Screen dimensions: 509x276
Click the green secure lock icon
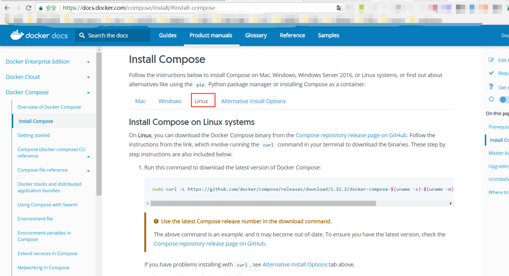[x=41, y=8]
